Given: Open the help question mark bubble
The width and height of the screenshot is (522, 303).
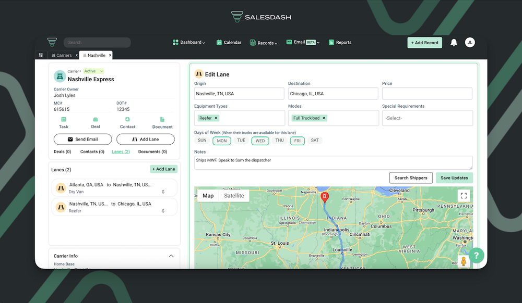Looking at the screenshot, I should click(477, 255).
